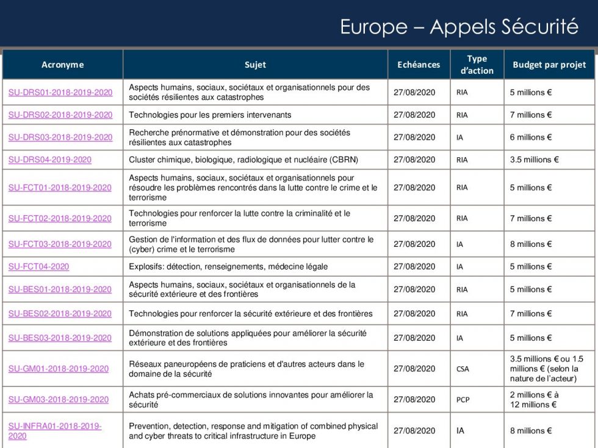Click the Acronyme column header

[63, 65]
